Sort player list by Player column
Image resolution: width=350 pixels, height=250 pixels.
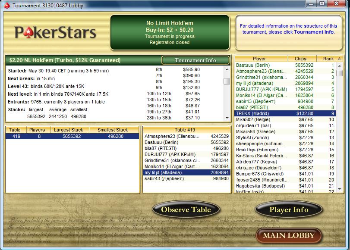pos(261,59)
